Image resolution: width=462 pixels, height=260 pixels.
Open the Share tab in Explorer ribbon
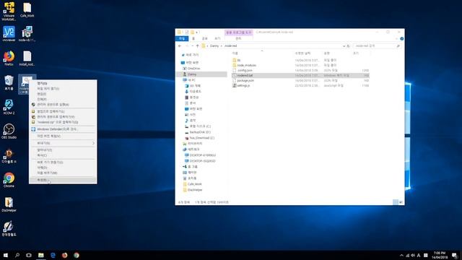(x=205, y=38)
